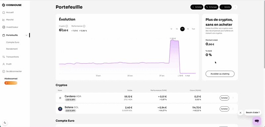Open more options for Solana row
The image size is (265, 127).
coord(233,109)
